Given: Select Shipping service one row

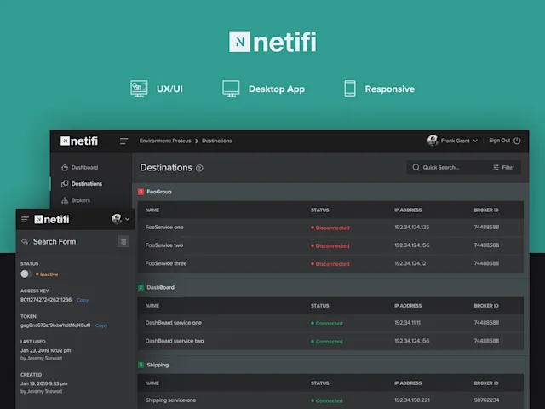Looking at the screenshot, I should pyautogui.click(x=330, y=400).
